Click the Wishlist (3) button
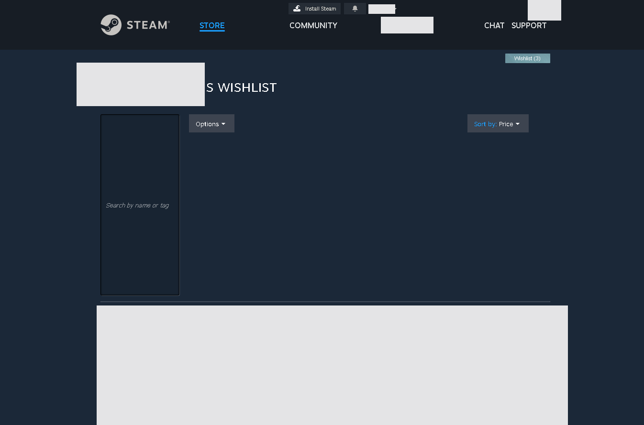 (527, 58)
